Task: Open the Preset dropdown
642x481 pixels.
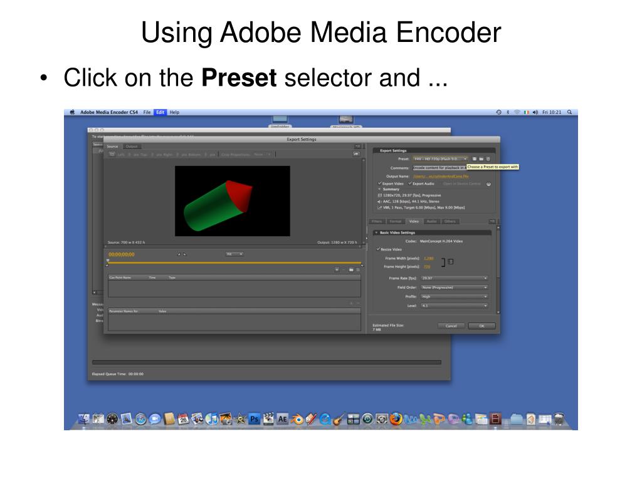Action: point(439,158)
